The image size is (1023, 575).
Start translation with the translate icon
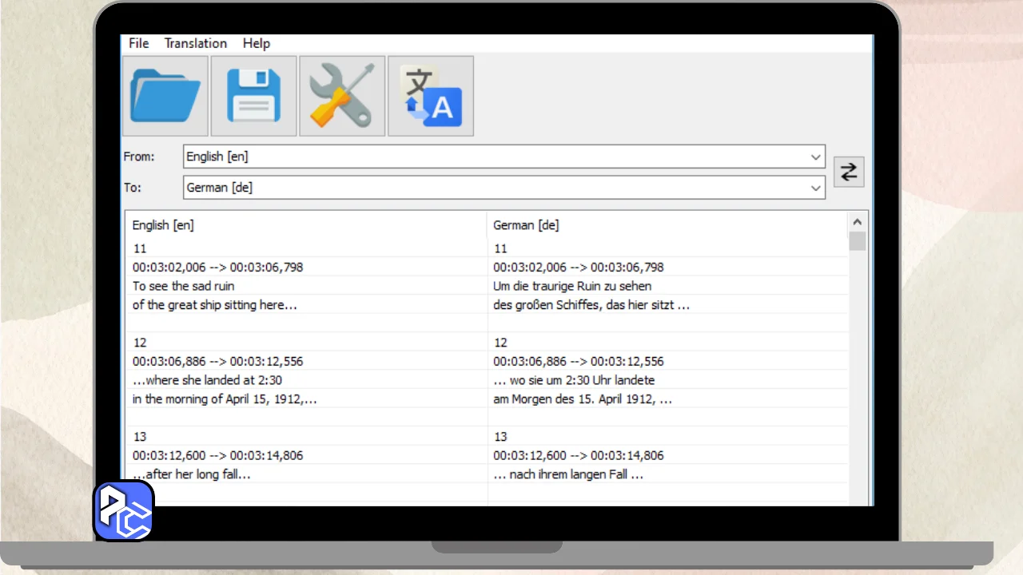pyautogui.click(x=431, y=96)
